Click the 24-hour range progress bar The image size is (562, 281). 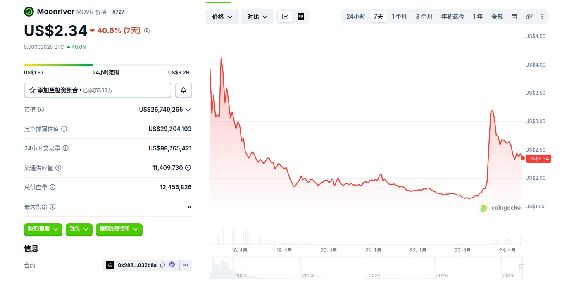point(107,65)
